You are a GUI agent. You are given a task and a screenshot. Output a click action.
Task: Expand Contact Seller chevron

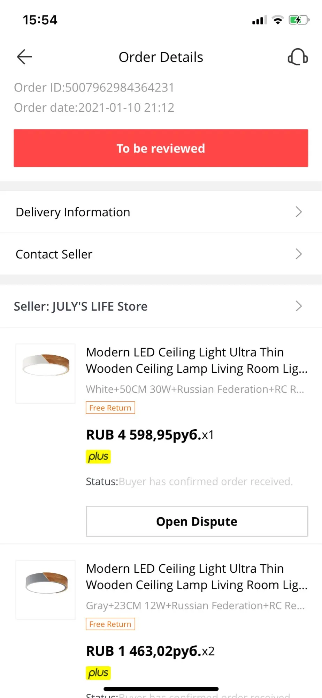(299, 254)
